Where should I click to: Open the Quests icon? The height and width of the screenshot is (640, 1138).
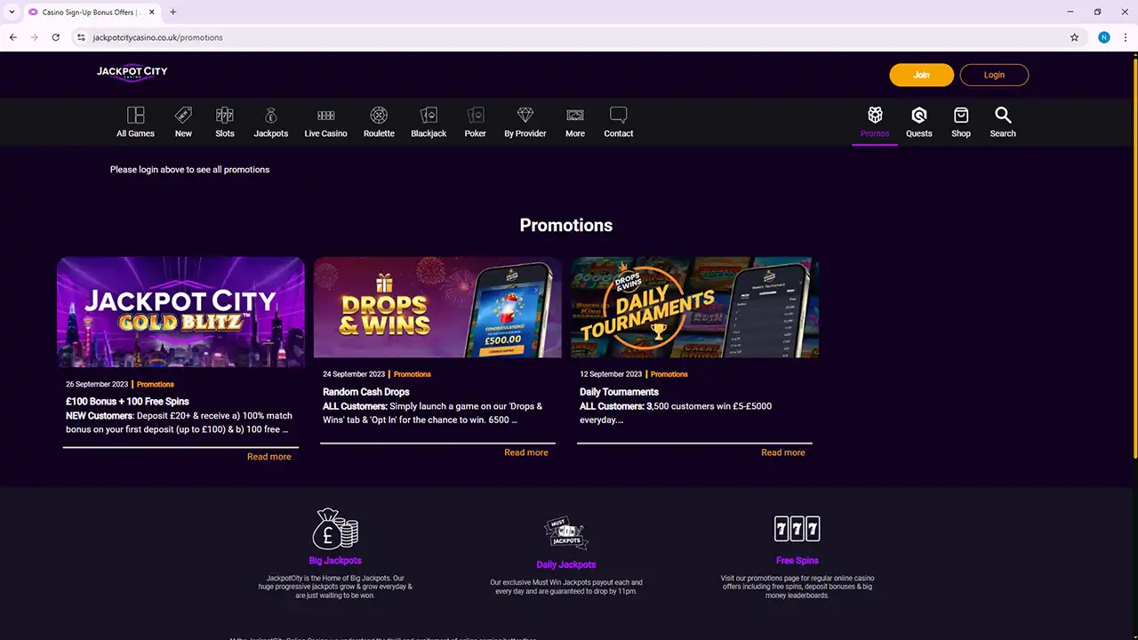[918, 116]
